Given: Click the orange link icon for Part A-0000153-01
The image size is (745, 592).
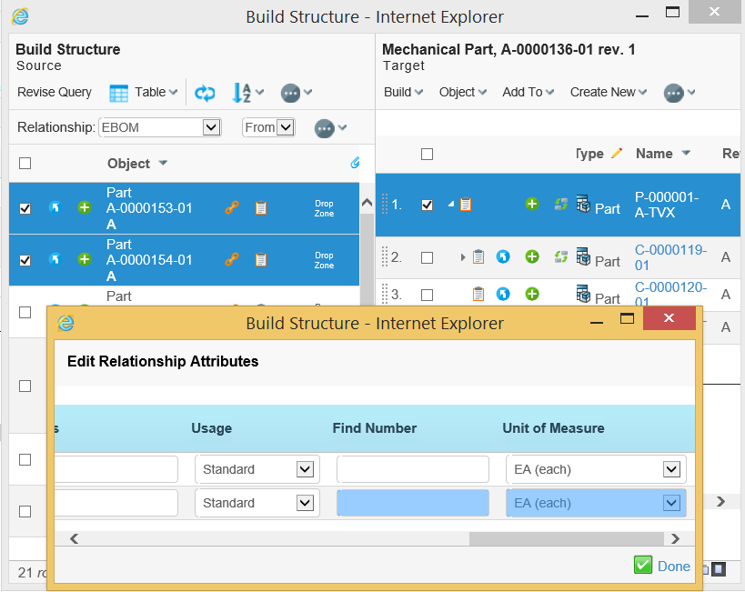Looking at the screenshot, I should pyautogui.click(x=232, y=208).
